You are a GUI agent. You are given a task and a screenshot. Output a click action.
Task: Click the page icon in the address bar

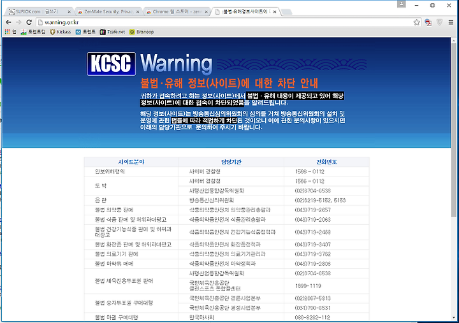[x=40, y=22]
